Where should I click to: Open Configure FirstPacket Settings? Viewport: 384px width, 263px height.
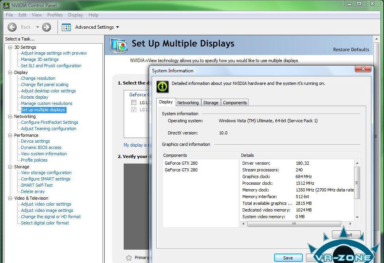50,122
